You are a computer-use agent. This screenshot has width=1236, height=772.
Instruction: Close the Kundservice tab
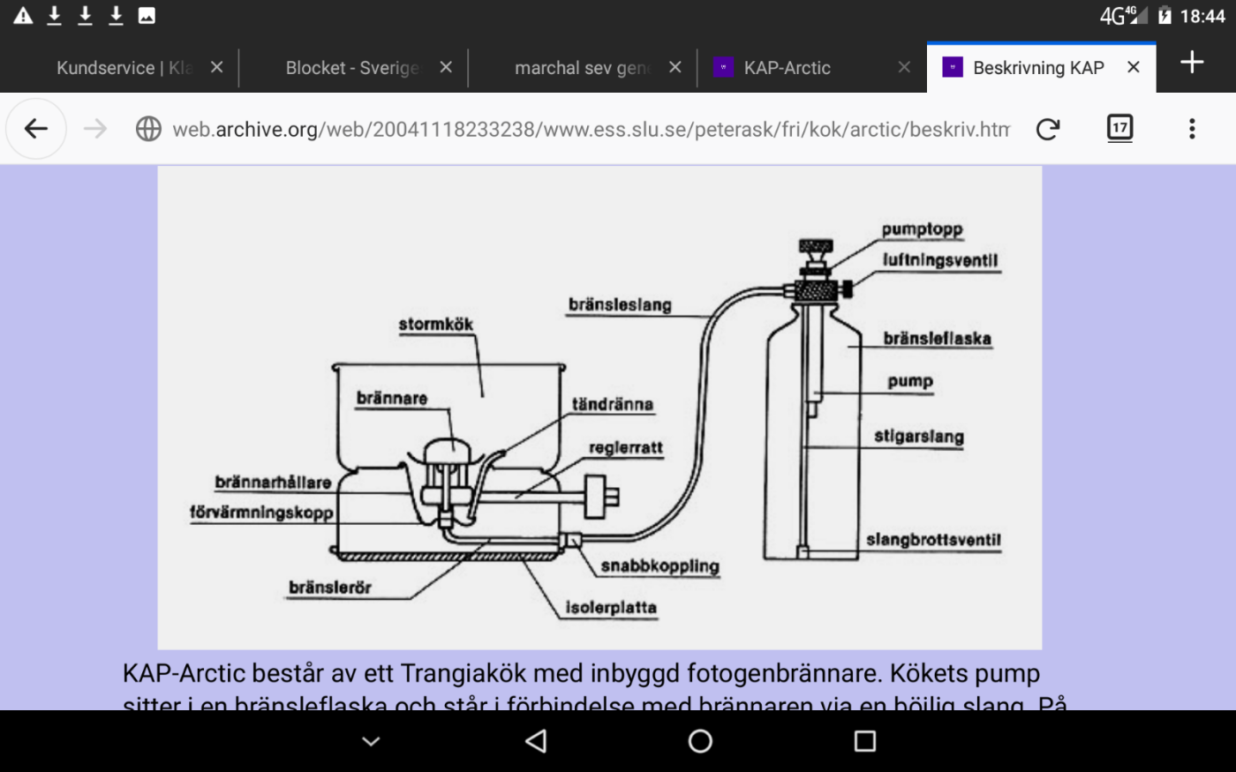click(x=216, y=66)
